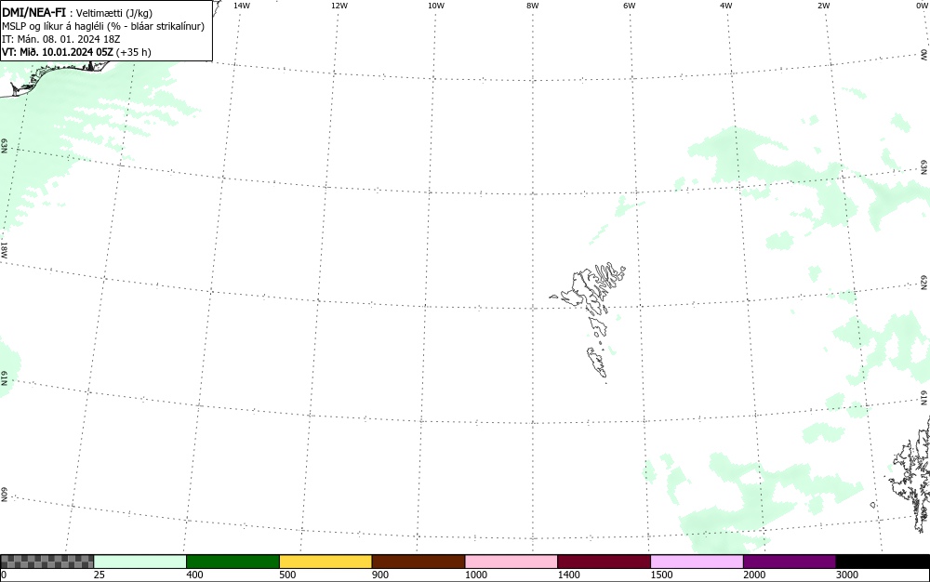Pick the light violet 1500–2000 legend swatch
The height and width of the screenshot is (582, 930).
click(x=697, y=562)
